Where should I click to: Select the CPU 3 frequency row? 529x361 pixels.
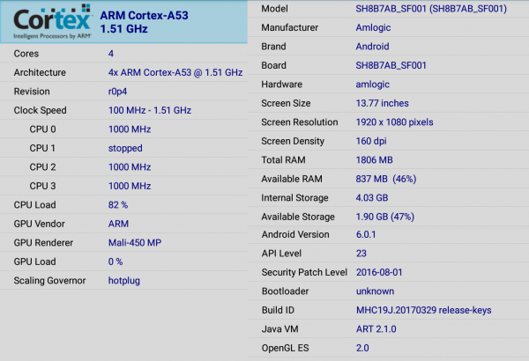(x=123, y=186)
